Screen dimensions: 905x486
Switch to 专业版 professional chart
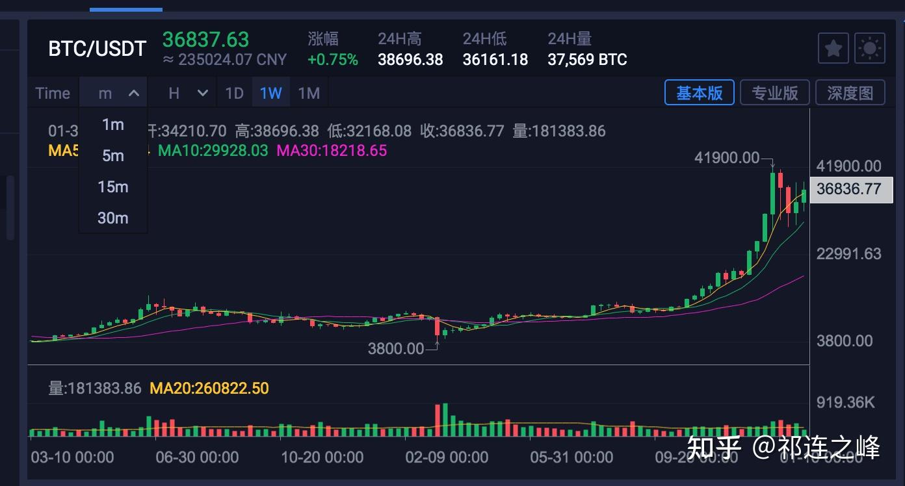pyautogui.click(x=775, y=93)
